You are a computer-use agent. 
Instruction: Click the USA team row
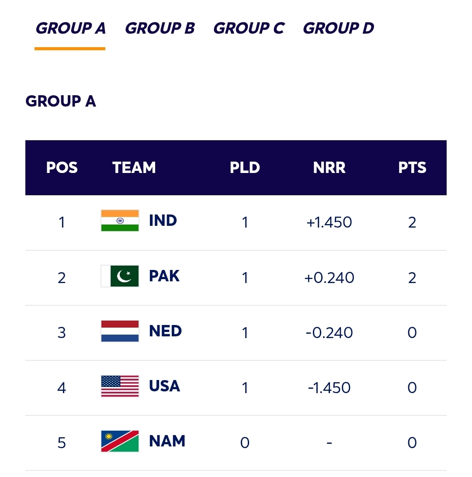[236, 386]
